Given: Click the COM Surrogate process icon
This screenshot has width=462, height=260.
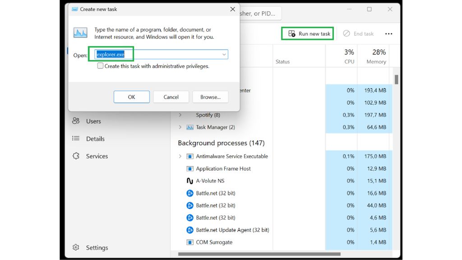Looking at the screenshot, I should [x=189, y=242].
